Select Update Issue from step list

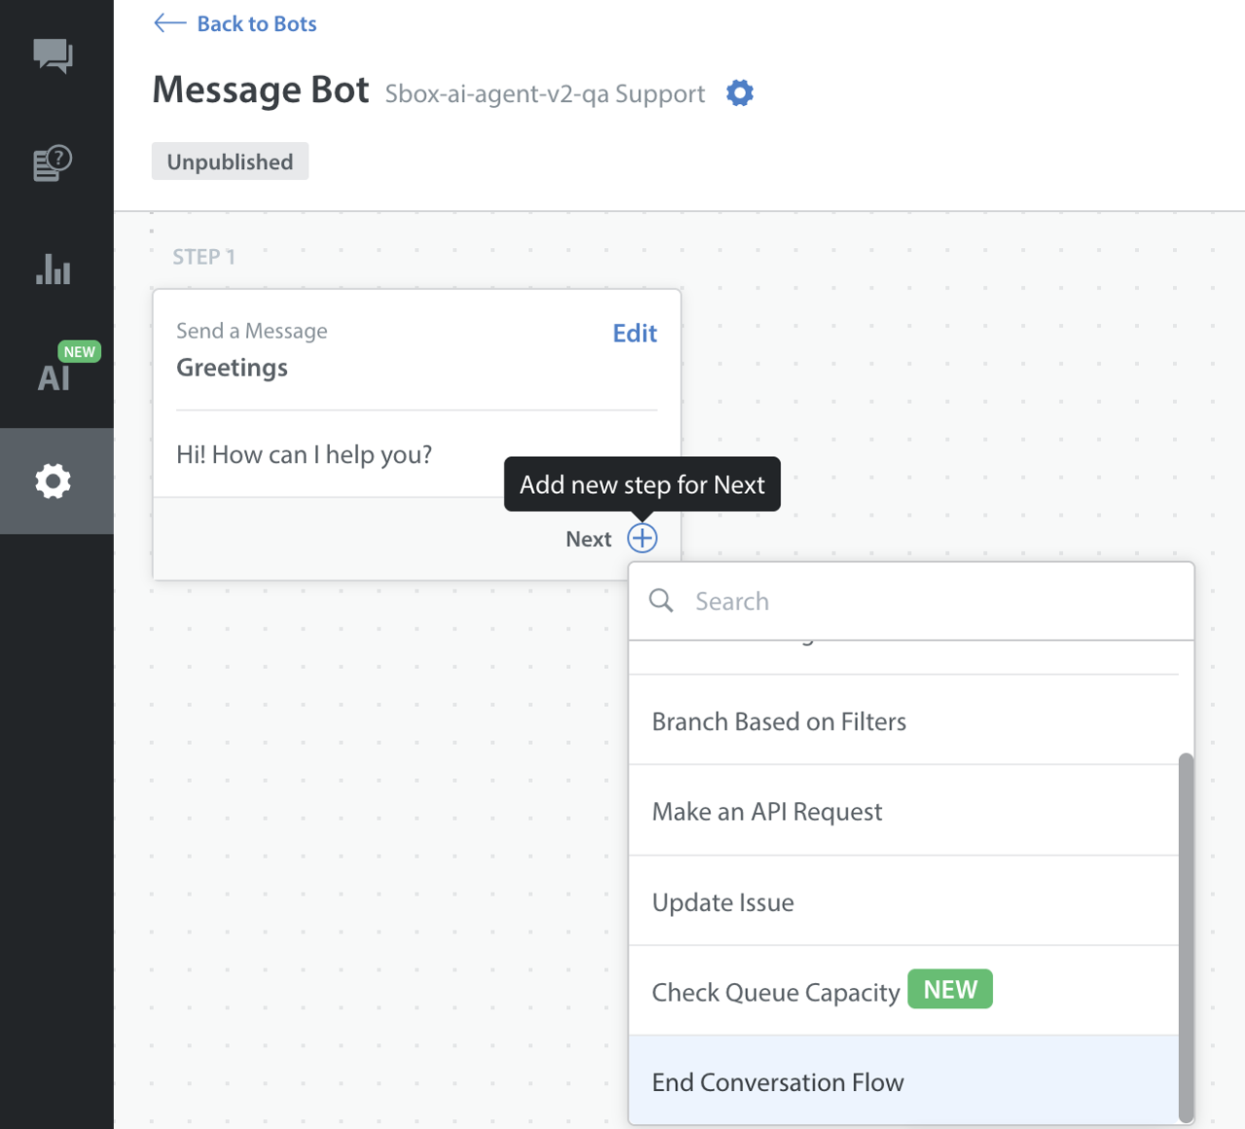click(723, 902)
